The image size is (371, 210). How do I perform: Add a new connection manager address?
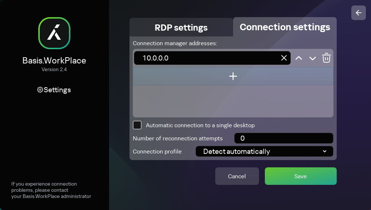coord(233,76)
